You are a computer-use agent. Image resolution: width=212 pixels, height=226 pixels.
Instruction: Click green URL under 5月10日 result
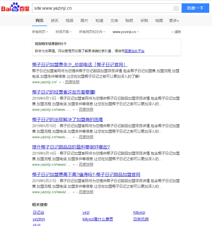51,137
